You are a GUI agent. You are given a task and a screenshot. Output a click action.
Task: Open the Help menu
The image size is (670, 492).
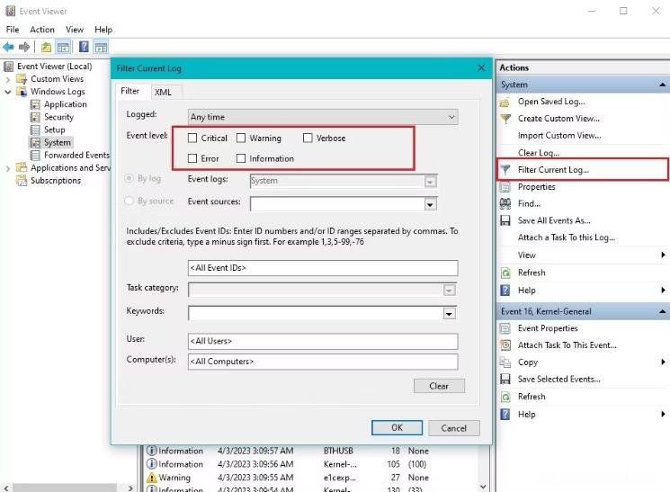[x=103, y=30]
